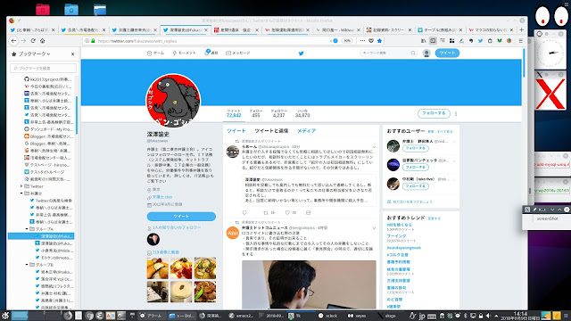
Task: Open Twitter ホーム navigation item
Action: tap(156, 53)
